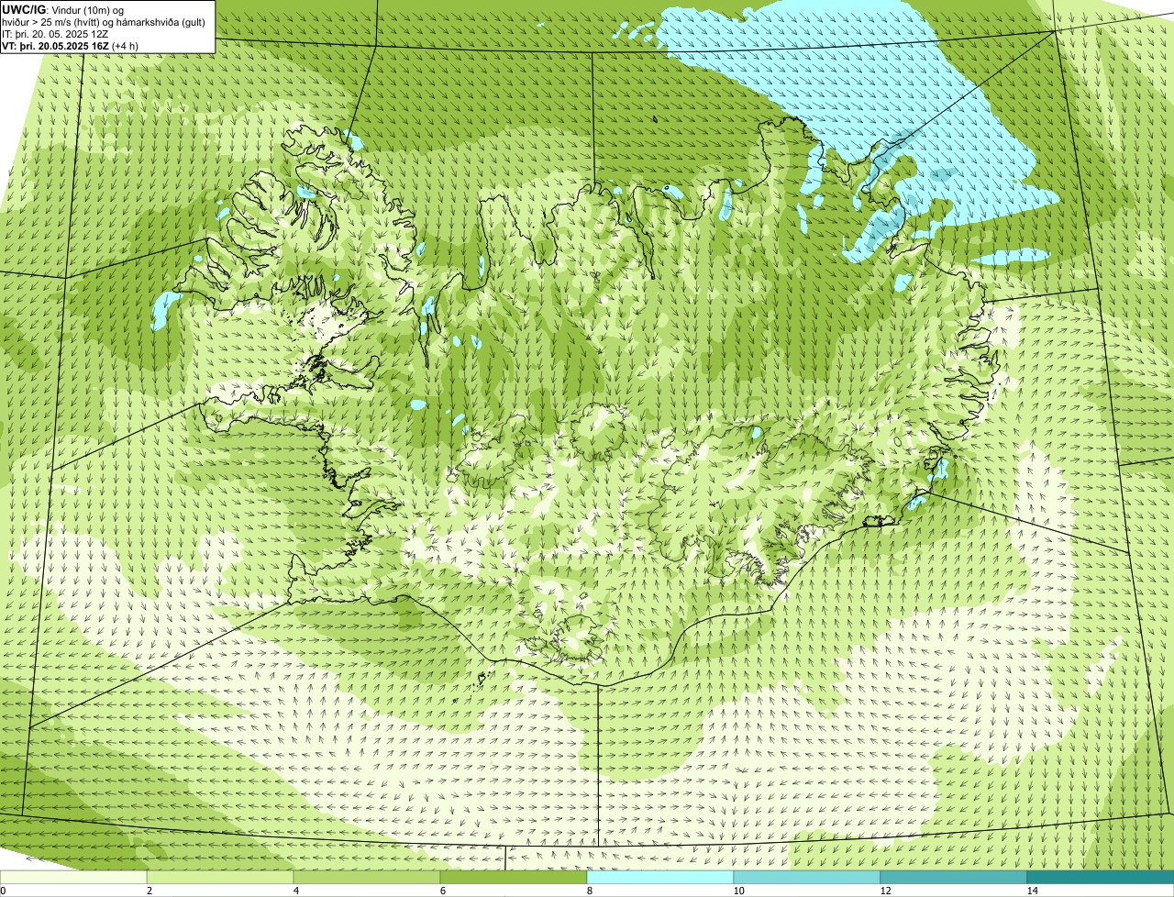The width and height of the screenshot is (1174, 897).
Task: Click the 12–14 m/s teal legend segment
Action: [954, 877]
